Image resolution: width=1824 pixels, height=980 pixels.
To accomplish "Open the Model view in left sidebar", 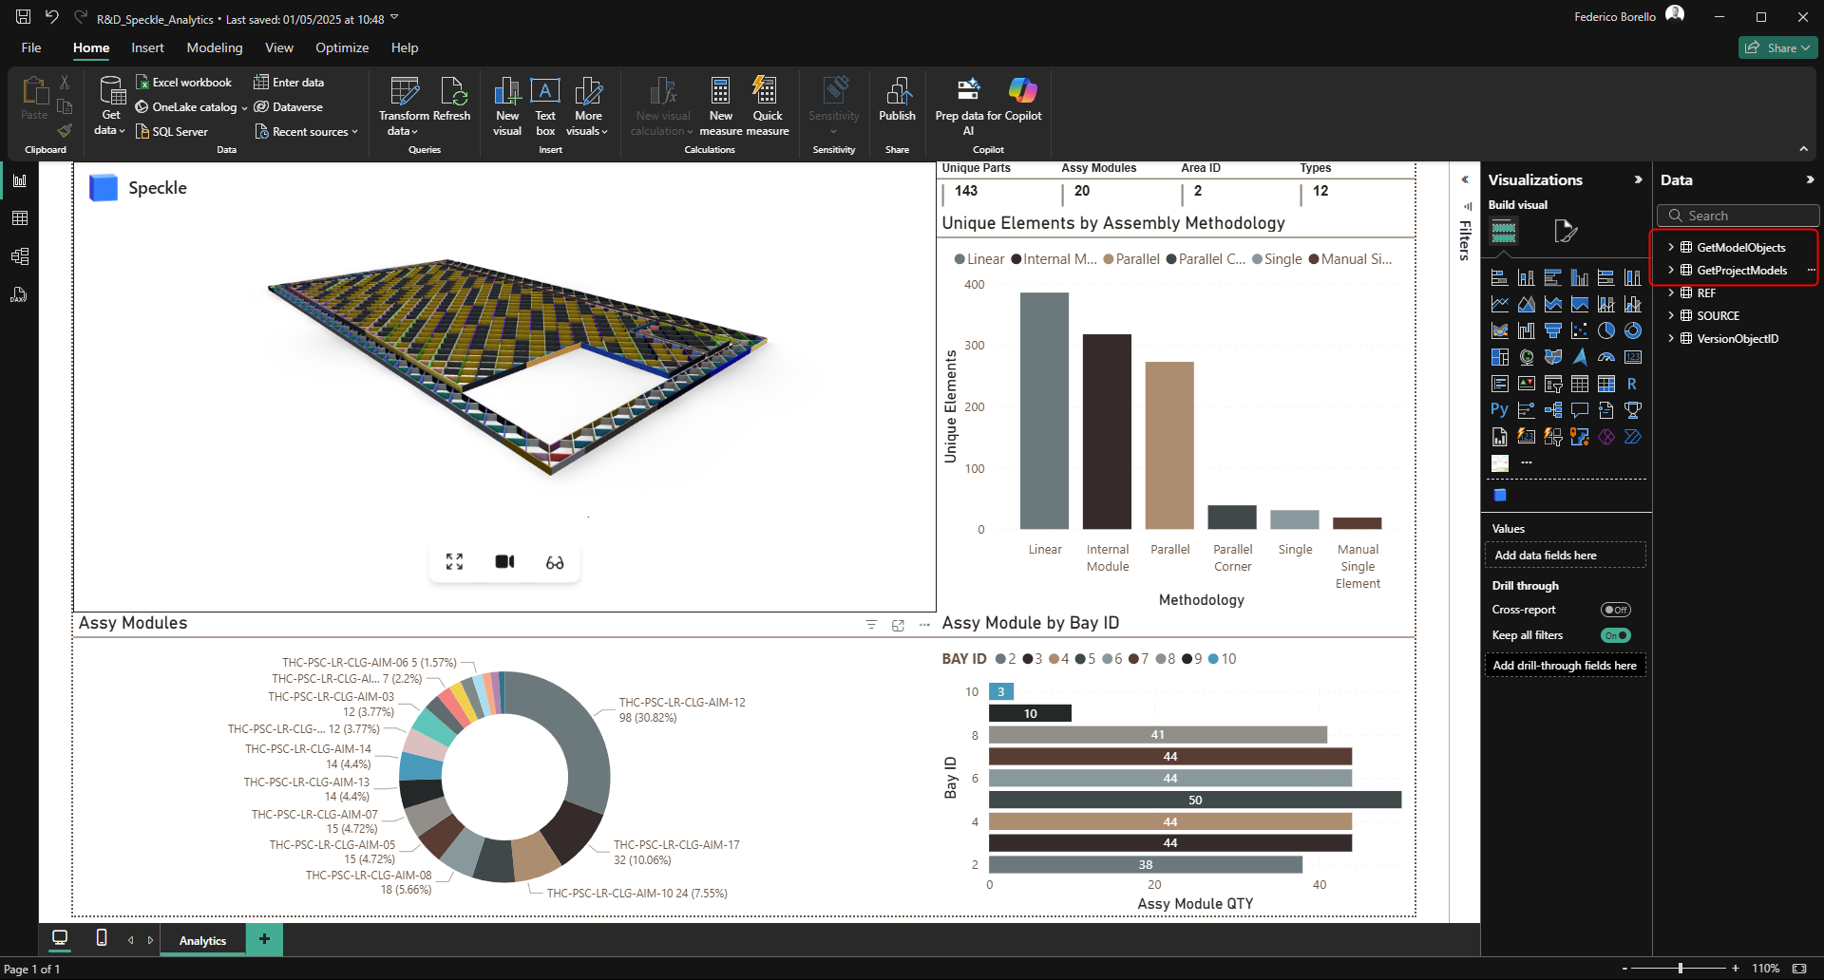I will pyautogui.click(x=20, y=256).
